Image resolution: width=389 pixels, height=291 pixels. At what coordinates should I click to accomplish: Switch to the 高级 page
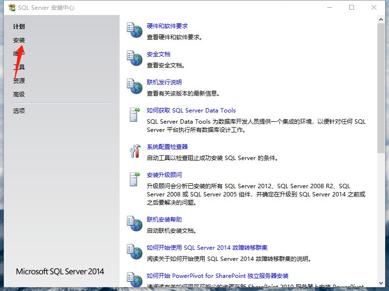pos(19,94)
